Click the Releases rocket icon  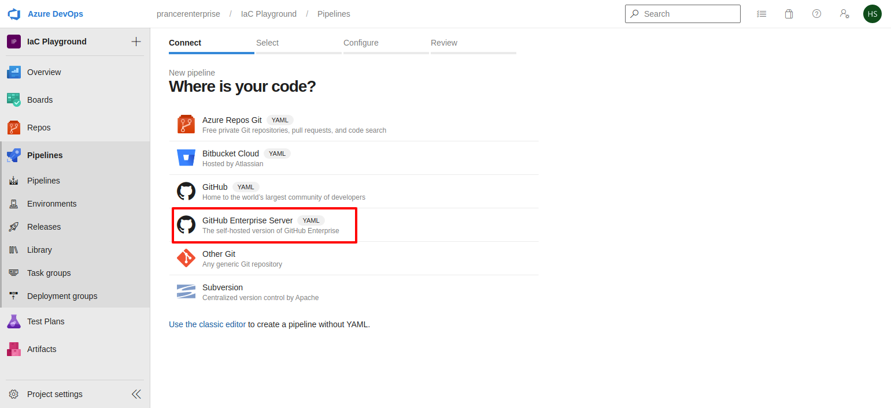(14, 227)
